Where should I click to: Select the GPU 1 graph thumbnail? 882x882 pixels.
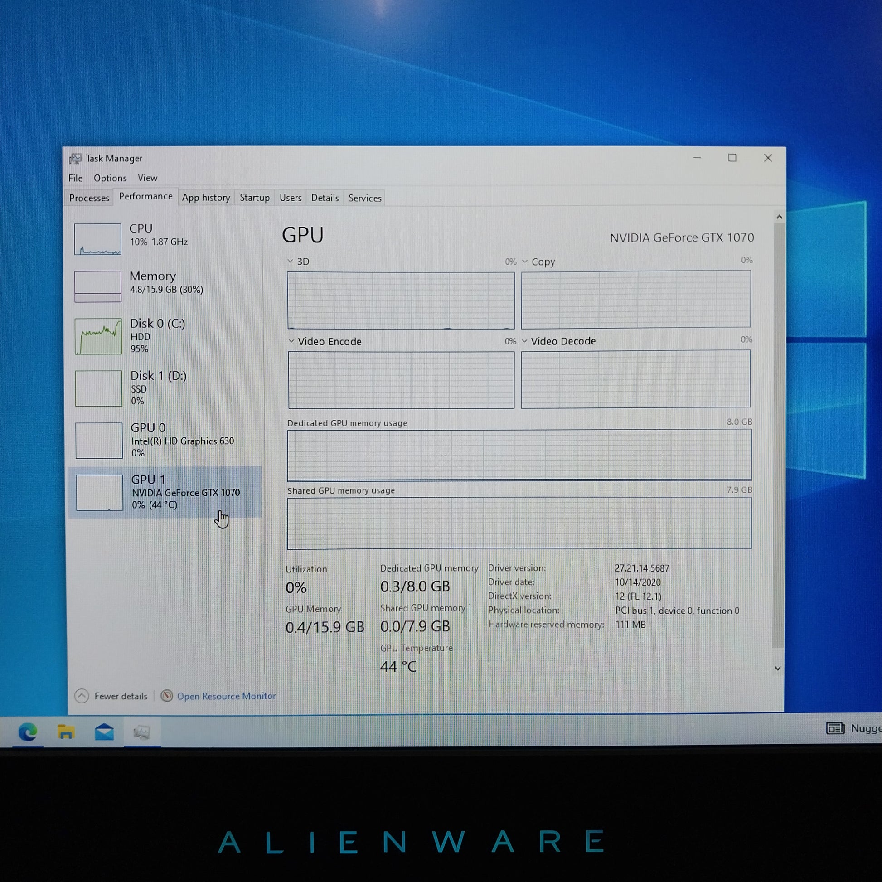100,493
